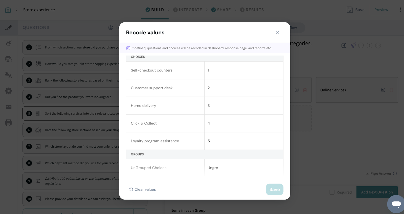The image size is (404, 214).
Task: Click Clear values in the dialog
Action: pos(142,190)
